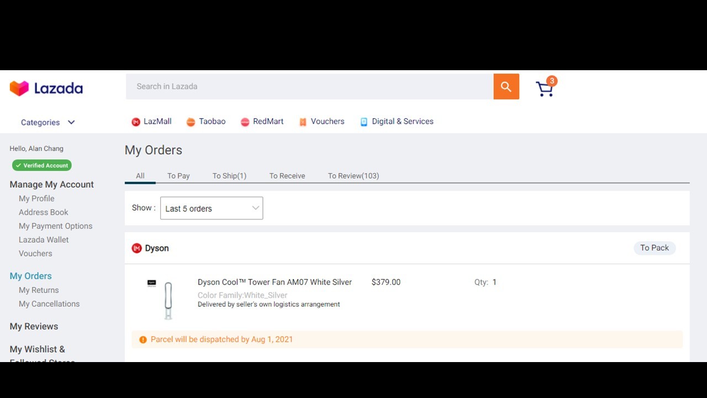Open the Dyson Cool Tower Fan AM07 title
Screen dimensions: 707x398
pyautogui.click(x=275, y=282)
